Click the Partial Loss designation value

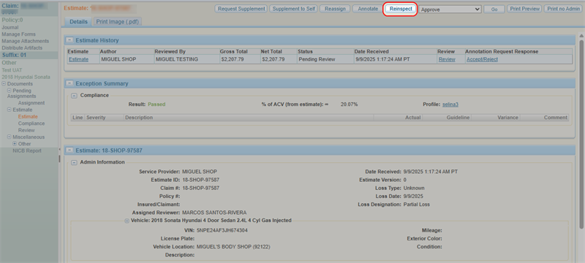pyautogui.click(x=417, y=205)
